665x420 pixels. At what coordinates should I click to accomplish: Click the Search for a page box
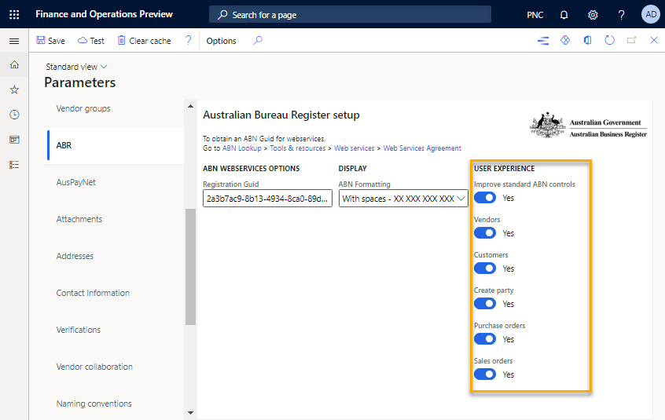tap(350, 14)
